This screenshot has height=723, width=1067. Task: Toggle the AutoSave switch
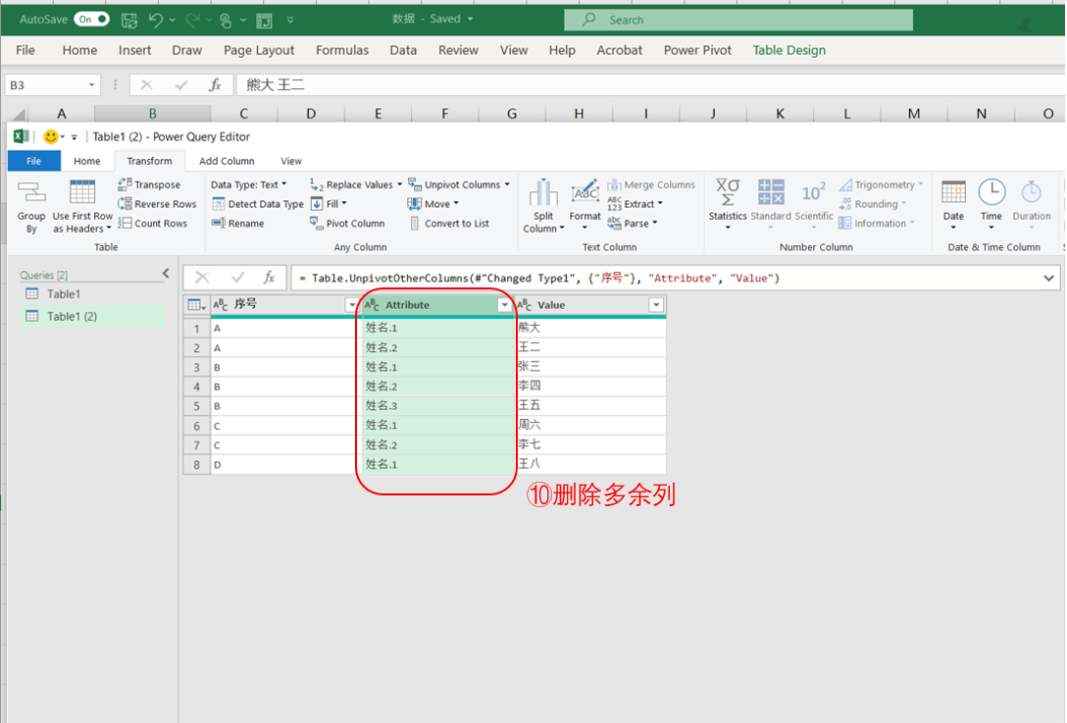91,19
